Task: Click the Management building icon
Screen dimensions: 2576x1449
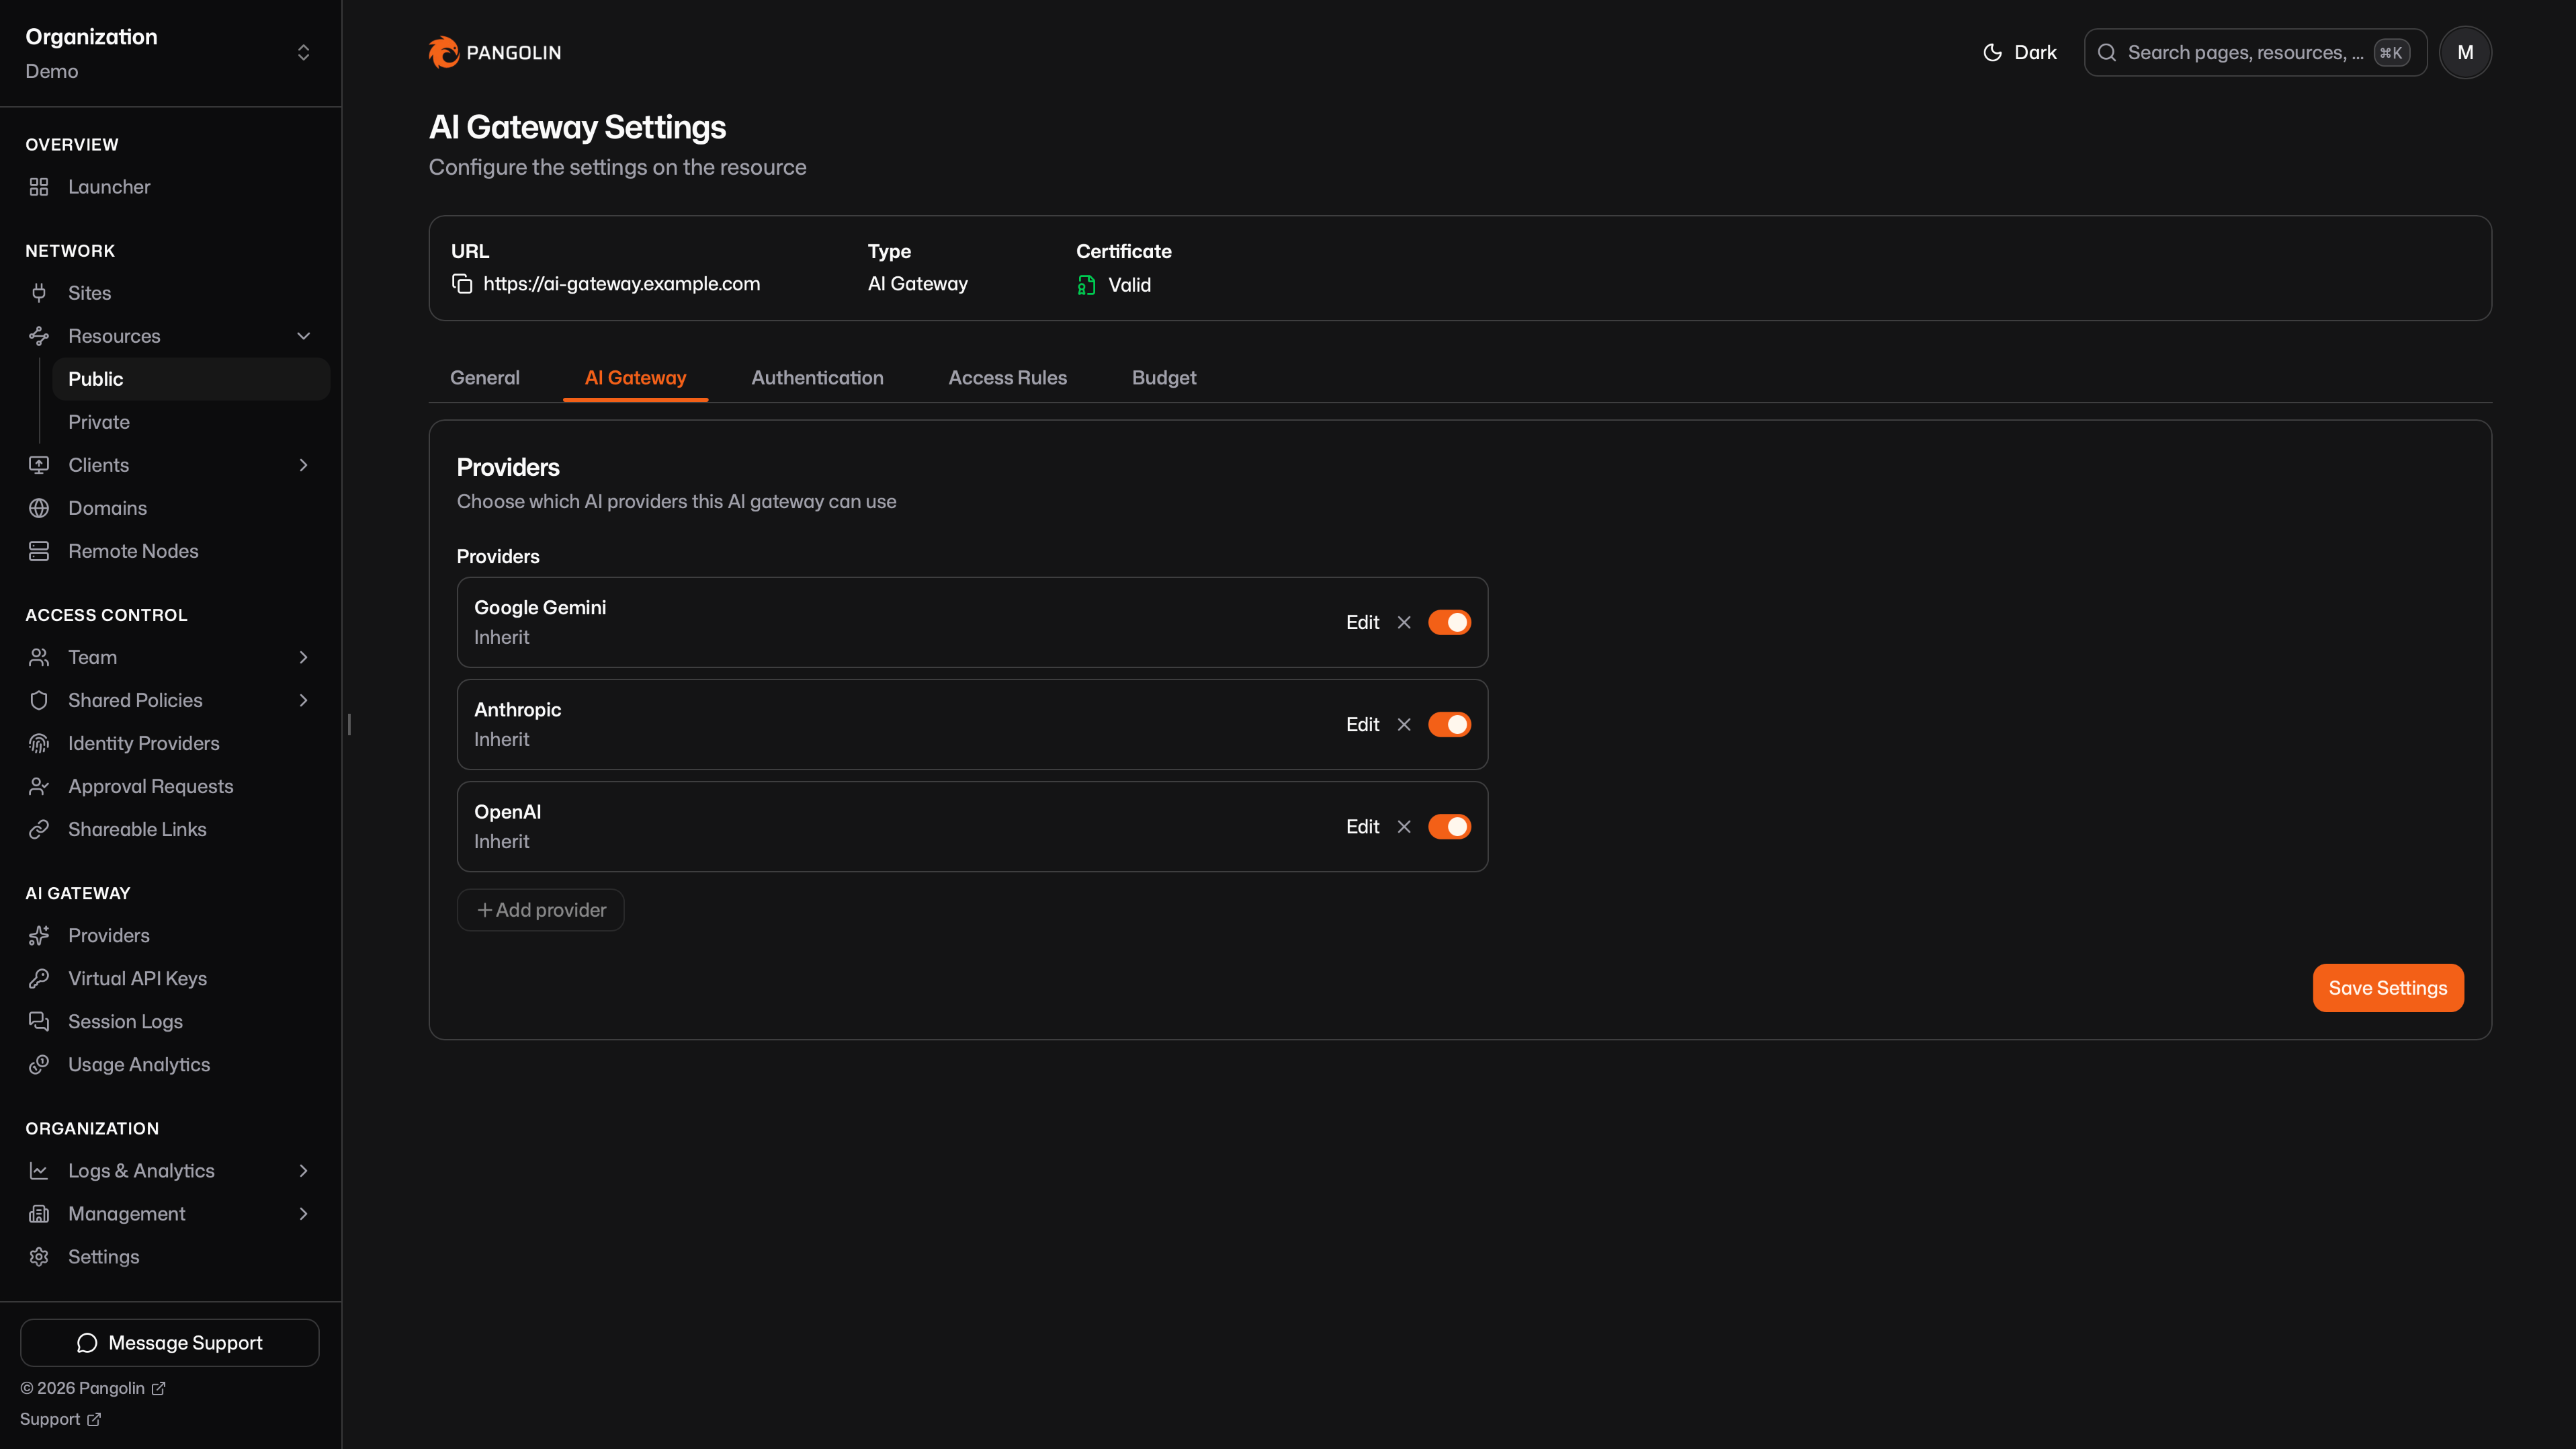Action: click(x=39, y=1213)
